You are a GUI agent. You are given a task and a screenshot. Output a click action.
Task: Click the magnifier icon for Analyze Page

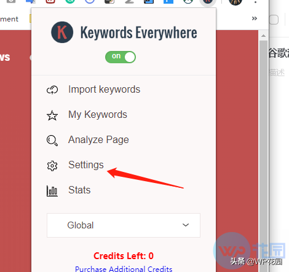(52, 141)
